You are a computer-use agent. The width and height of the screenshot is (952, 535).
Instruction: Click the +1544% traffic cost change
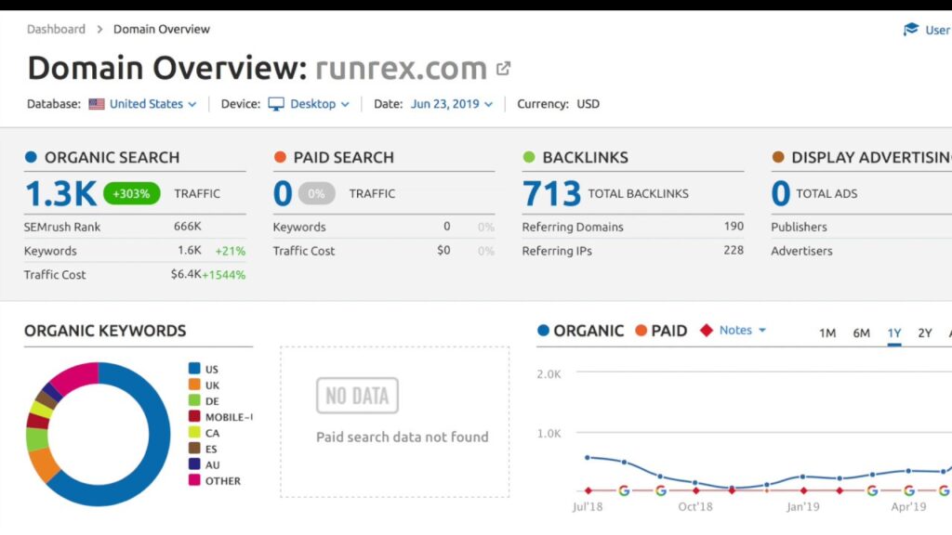224,275
